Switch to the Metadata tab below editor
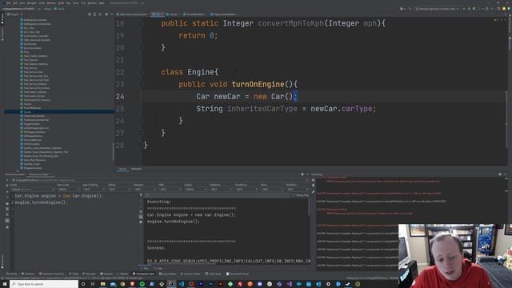Image resolution: width=512 pixels, height=288 pixels. (136, 169)
